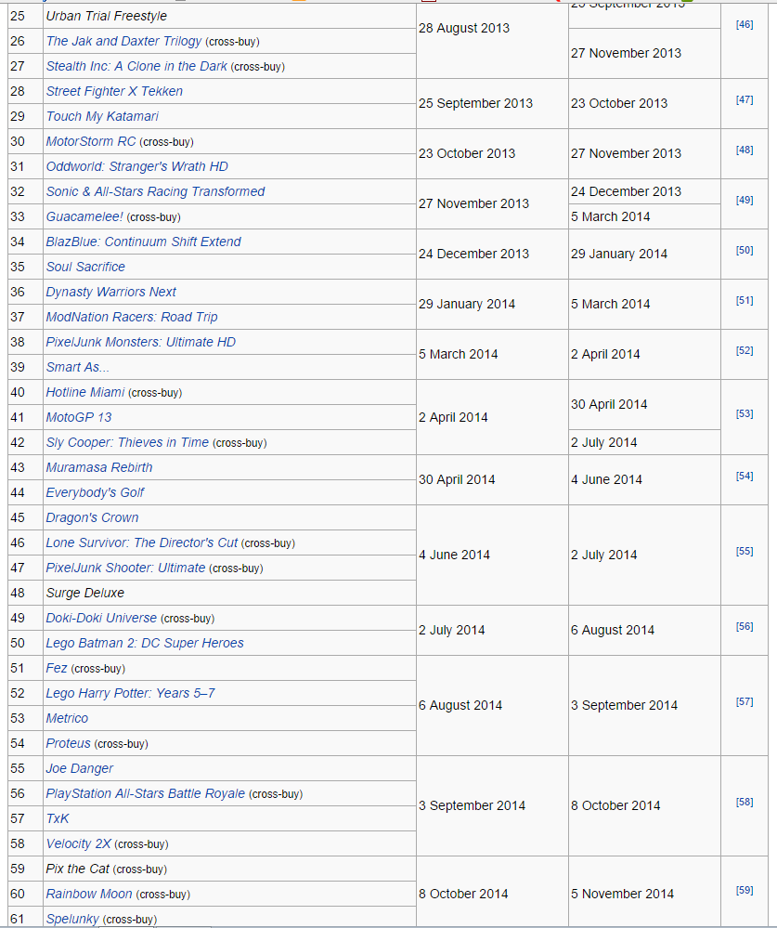Screen dimensions: 777x928
Task: Click the Surge Deluxe title text
Action: click(85, 593)
